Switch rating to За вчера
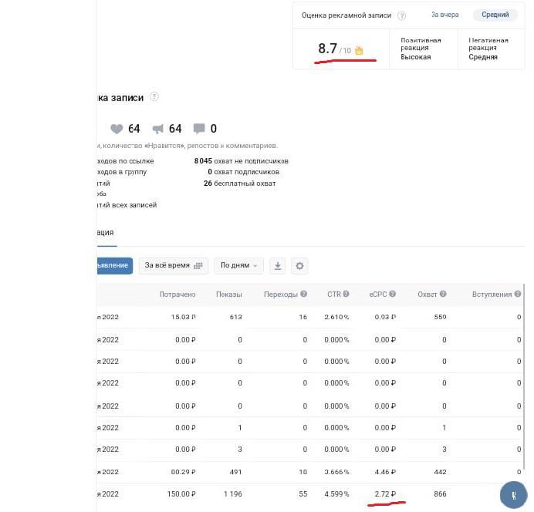Viewport: 534px width, 512px height. 444,15
